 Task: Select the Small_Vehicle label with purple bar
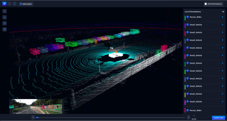[196, 25]
